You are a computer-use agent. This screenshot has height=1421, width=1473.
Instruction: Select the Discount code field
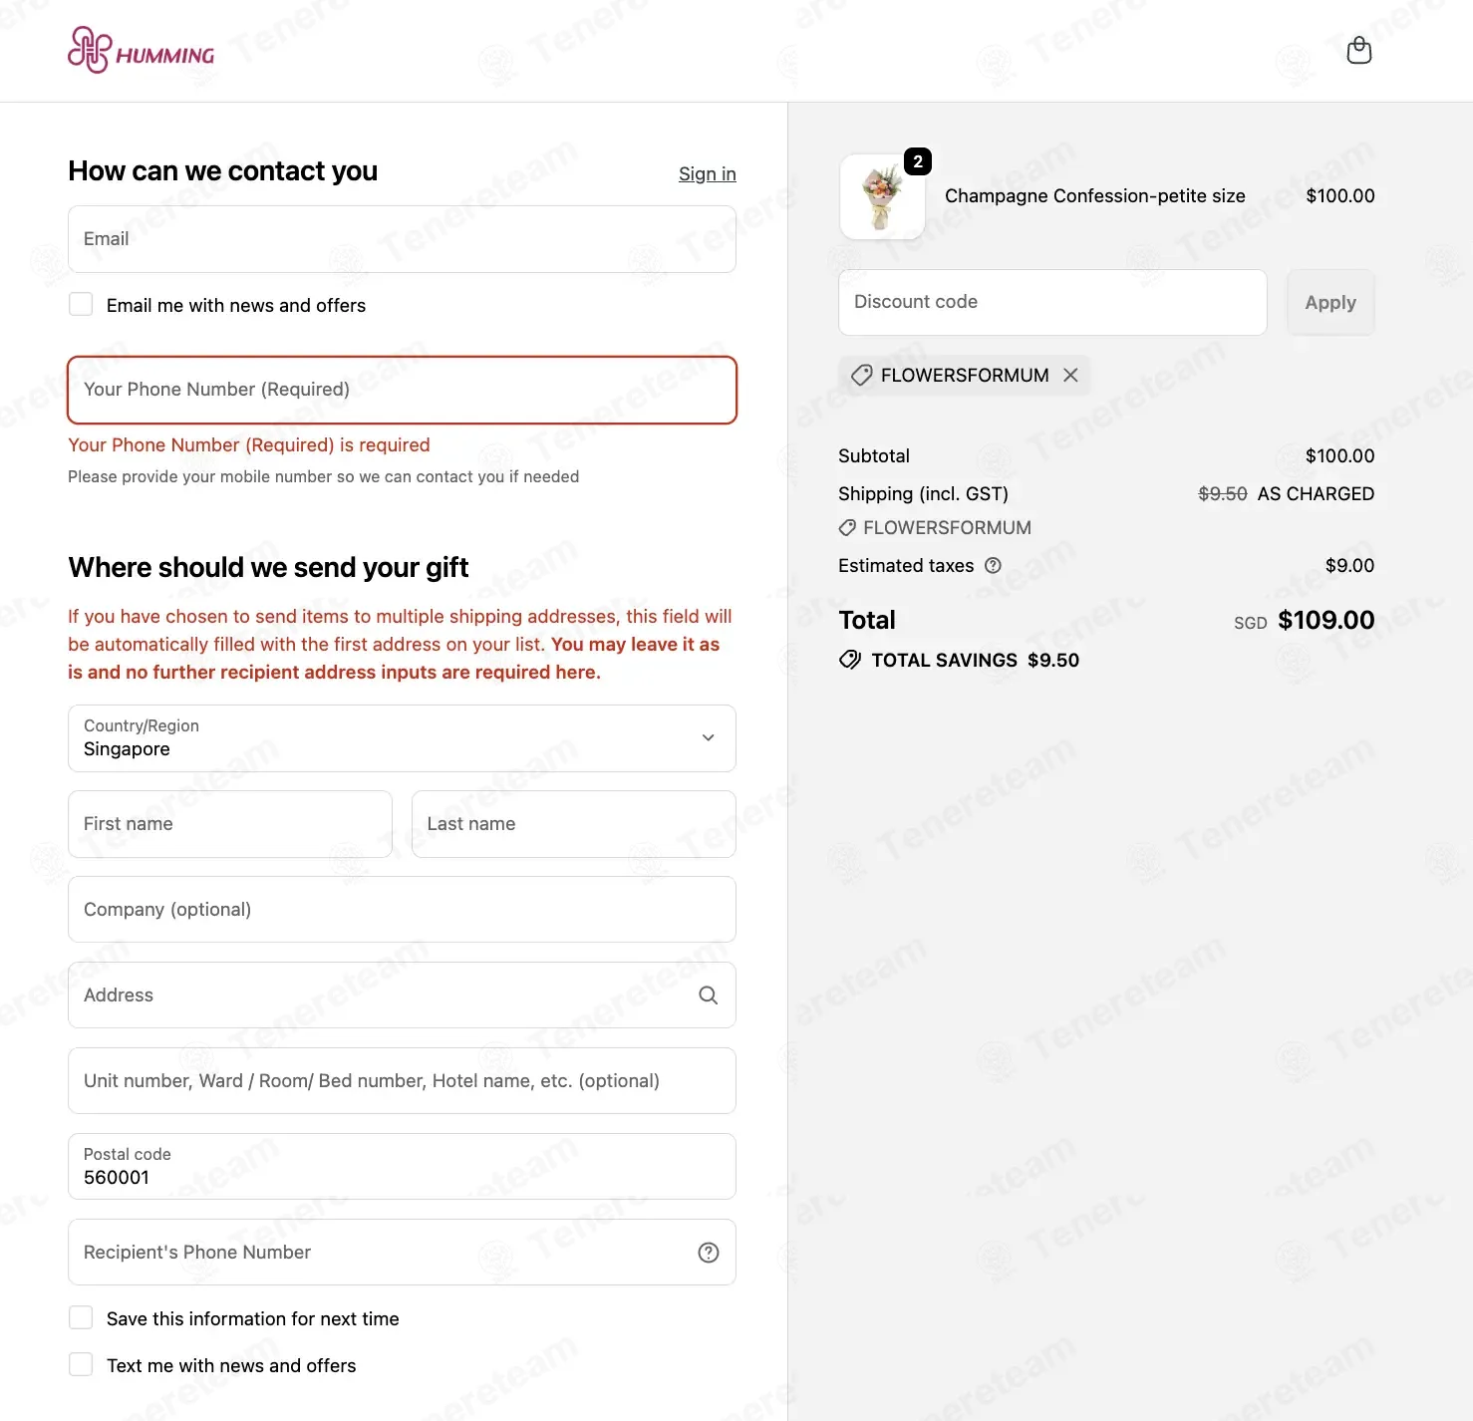(1052, 302)
